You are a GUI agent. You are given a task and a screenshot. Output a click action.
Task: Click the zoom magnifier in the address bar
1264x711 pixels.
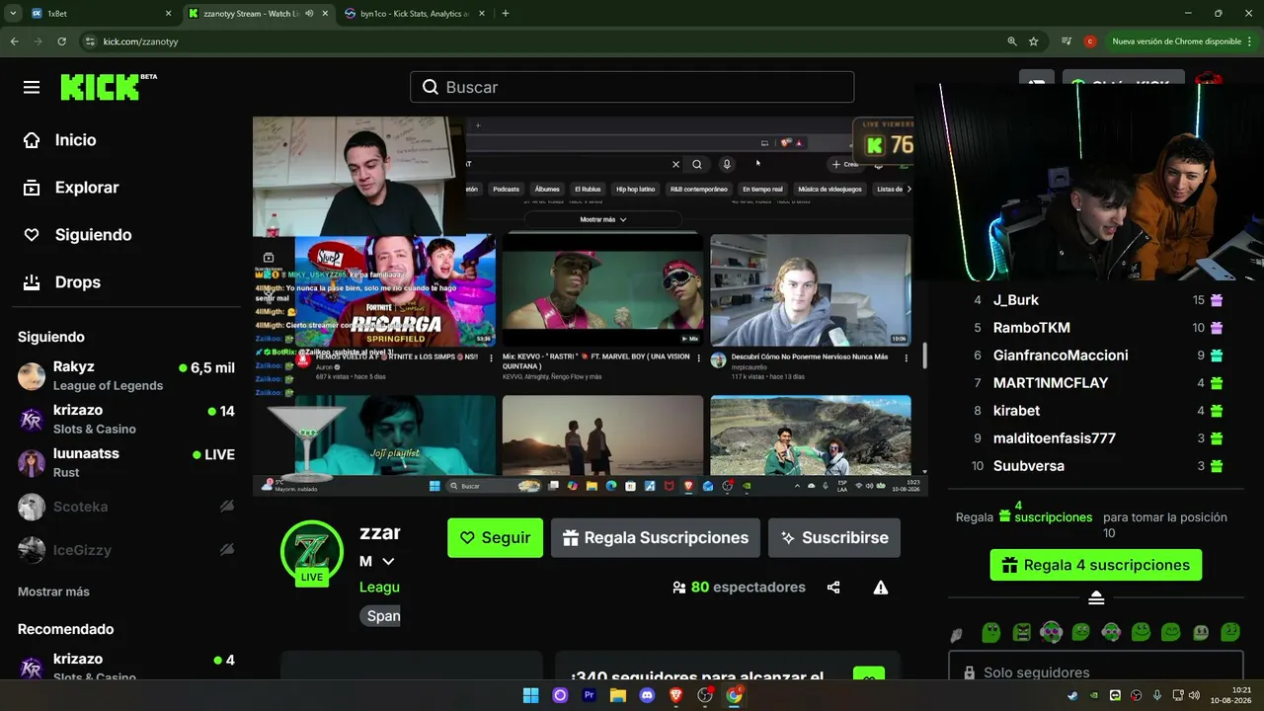point(1012,41)
